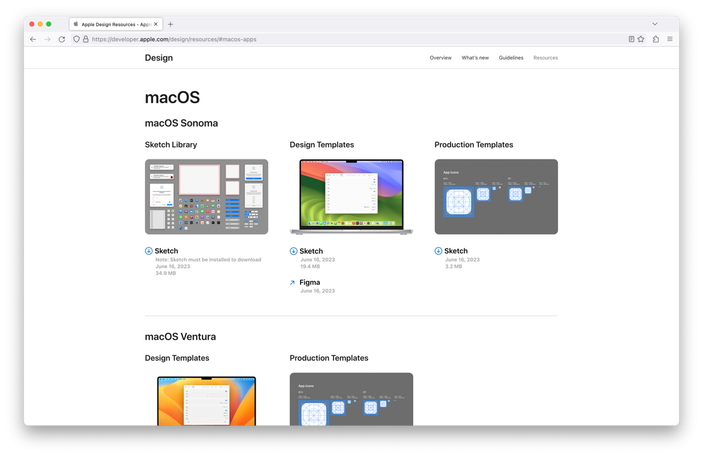The width and height of the screenshot is (703, 457).
Task: Bookmark this page with star icon
Action: pos(641,39)
